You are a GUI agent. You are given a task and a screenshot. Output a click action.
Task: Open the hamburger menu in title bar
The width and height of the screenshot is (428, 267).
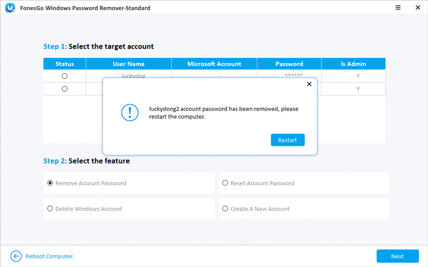click(x=398, y=8)
